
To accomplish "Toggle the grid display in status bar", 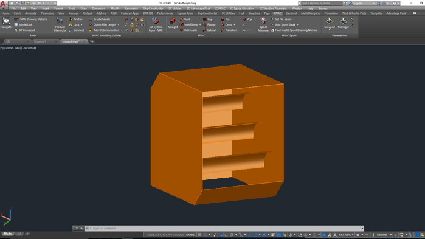I will [200, 235].
